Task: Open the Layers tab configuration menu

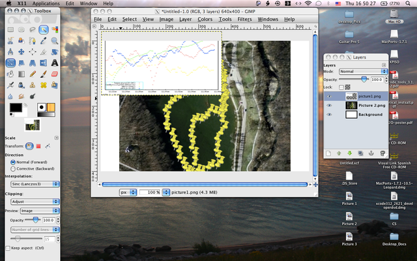Action: 384,65
